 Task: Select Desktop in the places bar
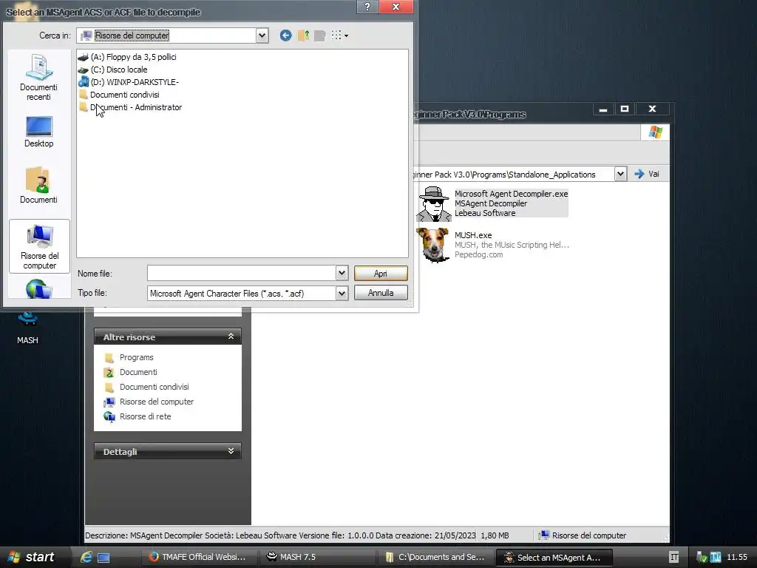pos(38,132)
